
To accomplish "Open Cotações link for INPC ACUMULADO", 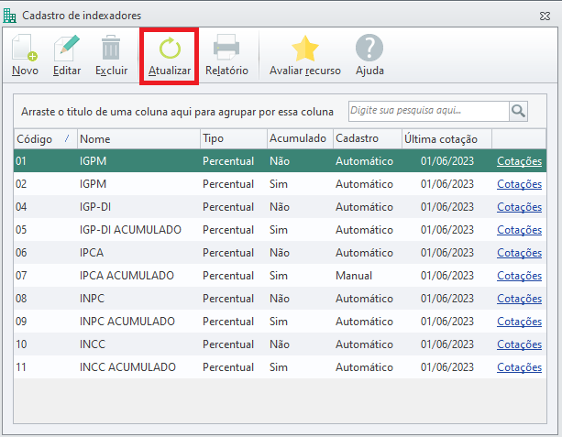I will (519, 322).
